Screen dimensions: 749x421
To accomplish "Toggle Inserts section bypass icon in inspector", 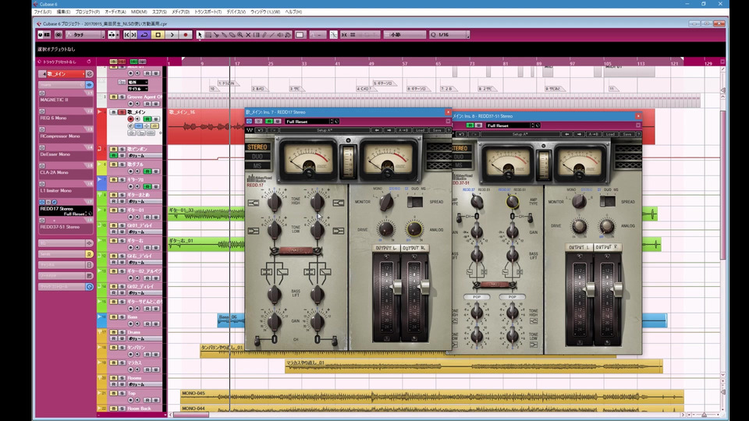I will pos(89,85).
